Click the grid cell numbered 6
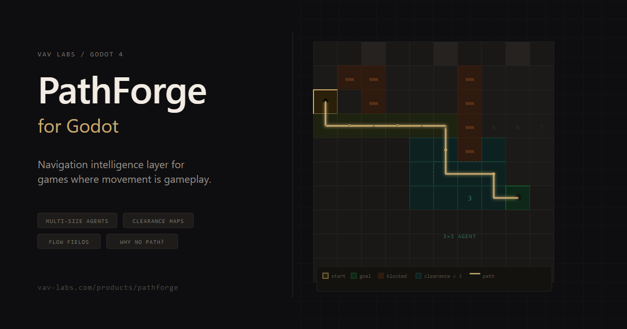Viewport: 627px width, 329px height. click(517, 126)
